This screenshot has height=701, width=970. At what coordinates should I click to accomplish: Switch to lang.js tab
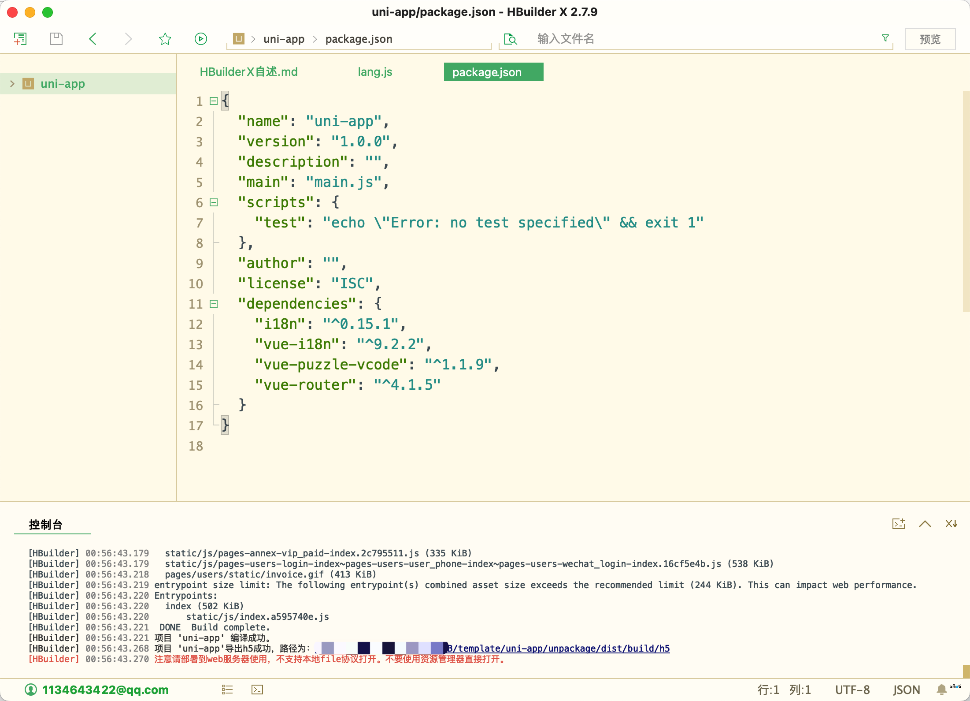tap(375, 72)
